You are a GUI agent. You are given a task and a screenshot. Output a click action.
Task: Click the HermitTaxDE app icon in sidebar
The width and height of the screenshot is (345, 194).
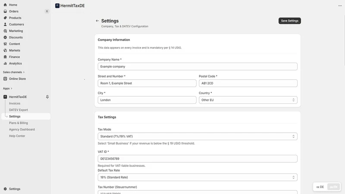(x=5, y=97)
